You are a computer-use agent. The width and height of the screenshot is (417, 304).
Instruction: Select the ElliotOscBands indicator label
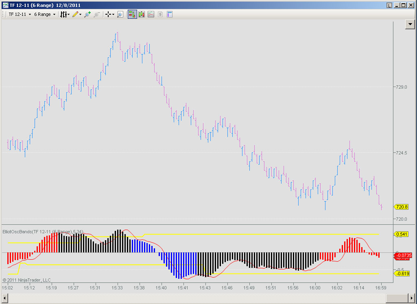43,232
